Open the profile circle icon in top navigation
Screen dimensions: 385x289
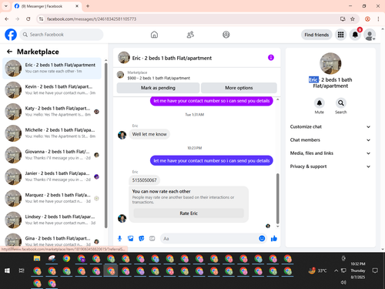click(x=226, y=35)
